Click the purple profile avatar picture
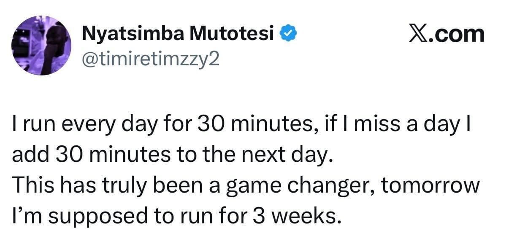The height and width of the screenshot is (244, 509). [x=41, y=46]
